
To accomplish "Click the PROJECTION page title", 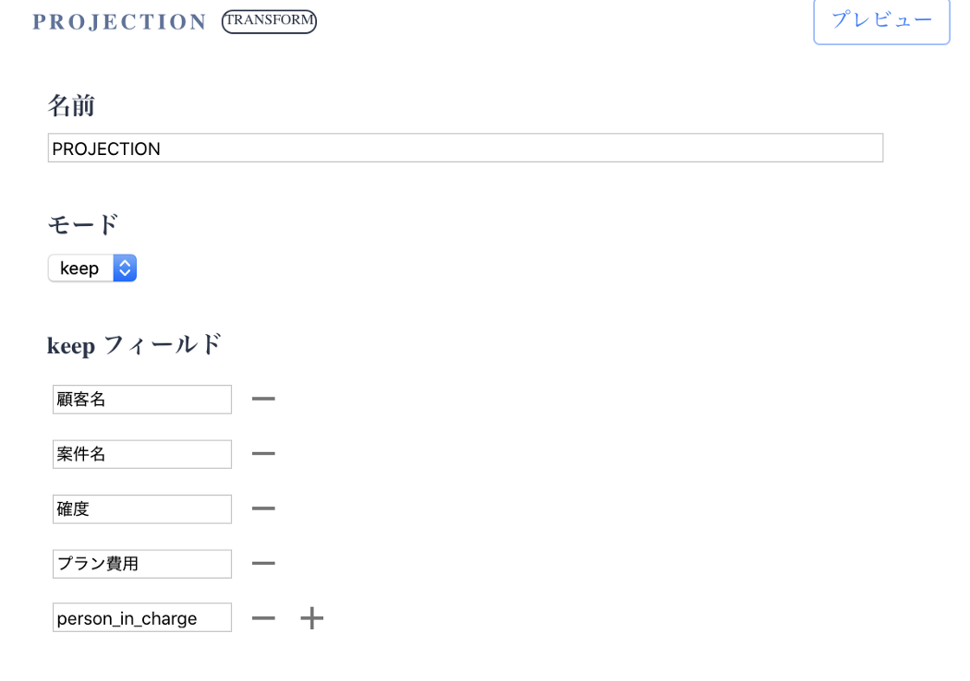I will pyautogui.click(x=119, y=22).
